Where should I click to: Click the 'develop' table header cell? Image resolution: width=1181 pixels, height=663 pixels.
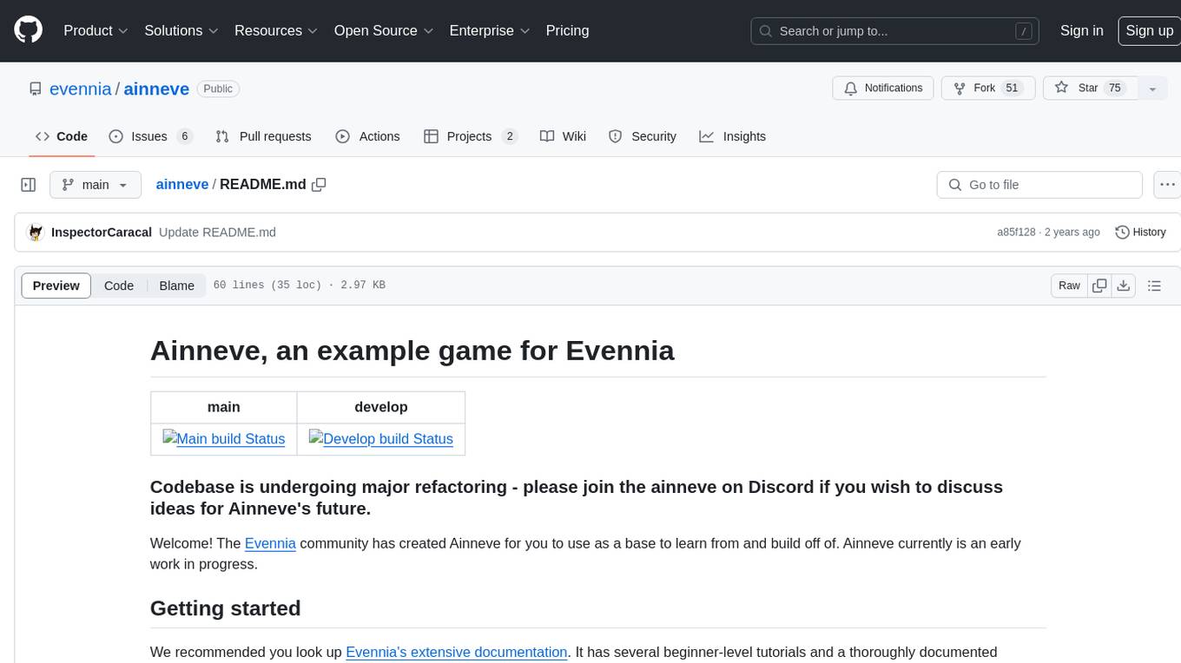point(381,407)
